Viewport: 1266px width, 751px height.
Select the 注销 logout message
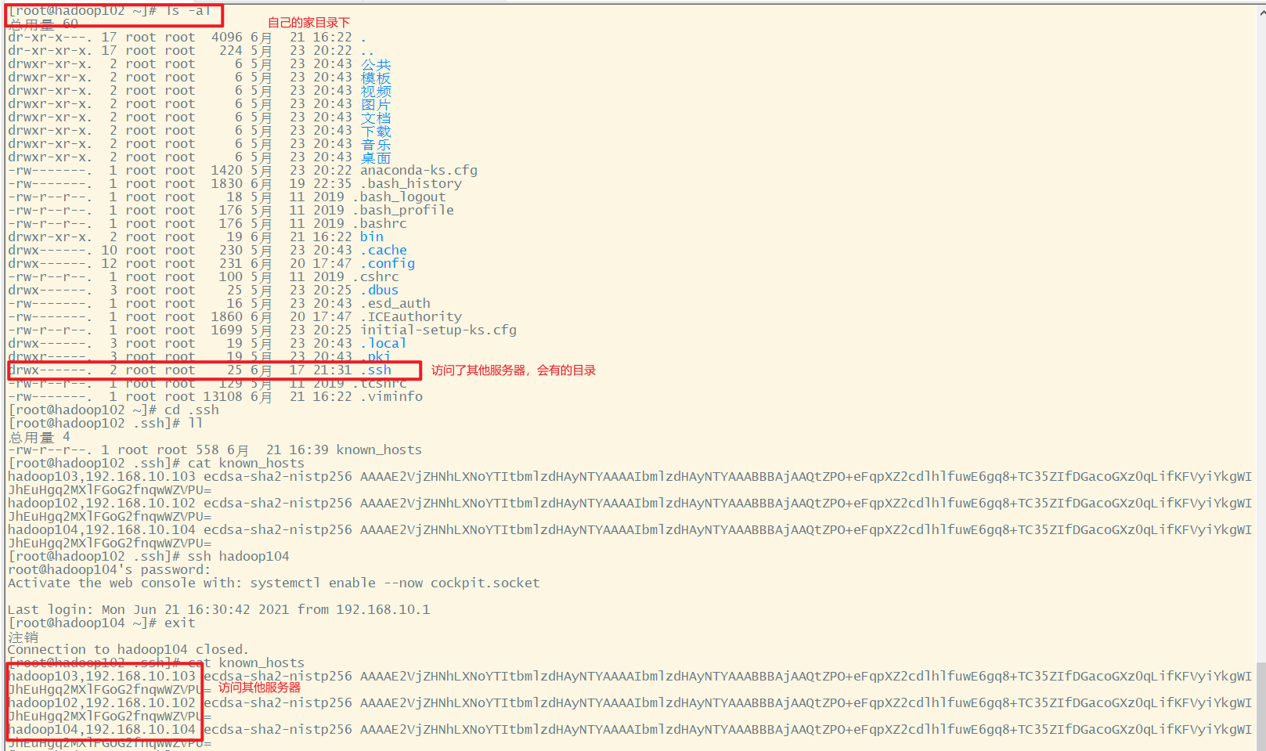click(x=23, y=637)
